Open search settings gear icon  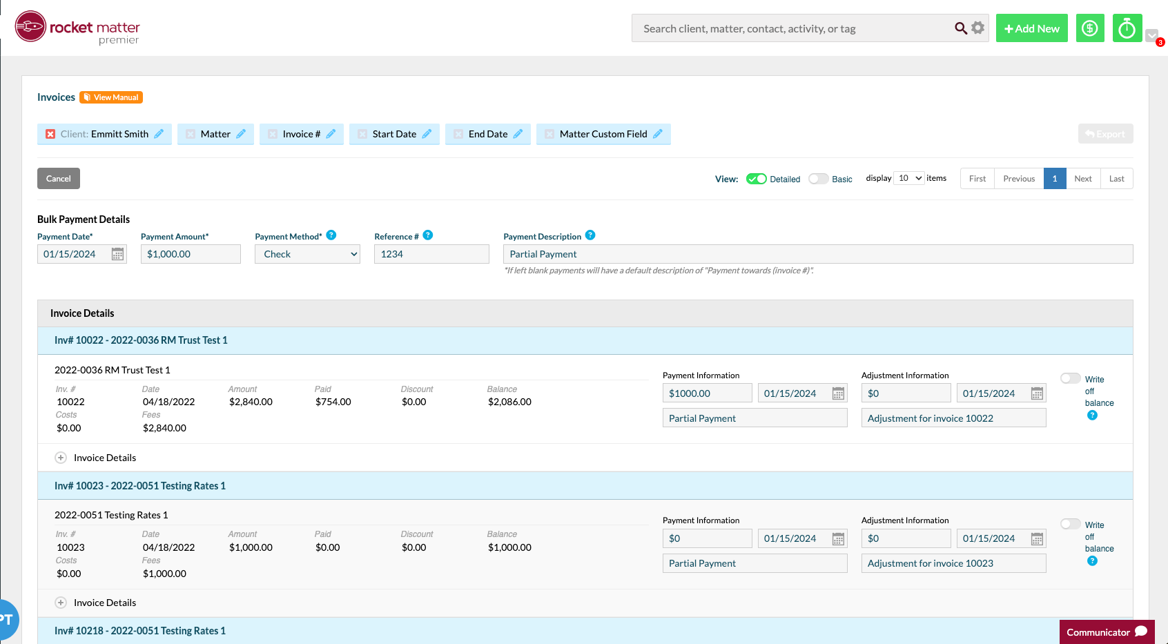(977, 28)
